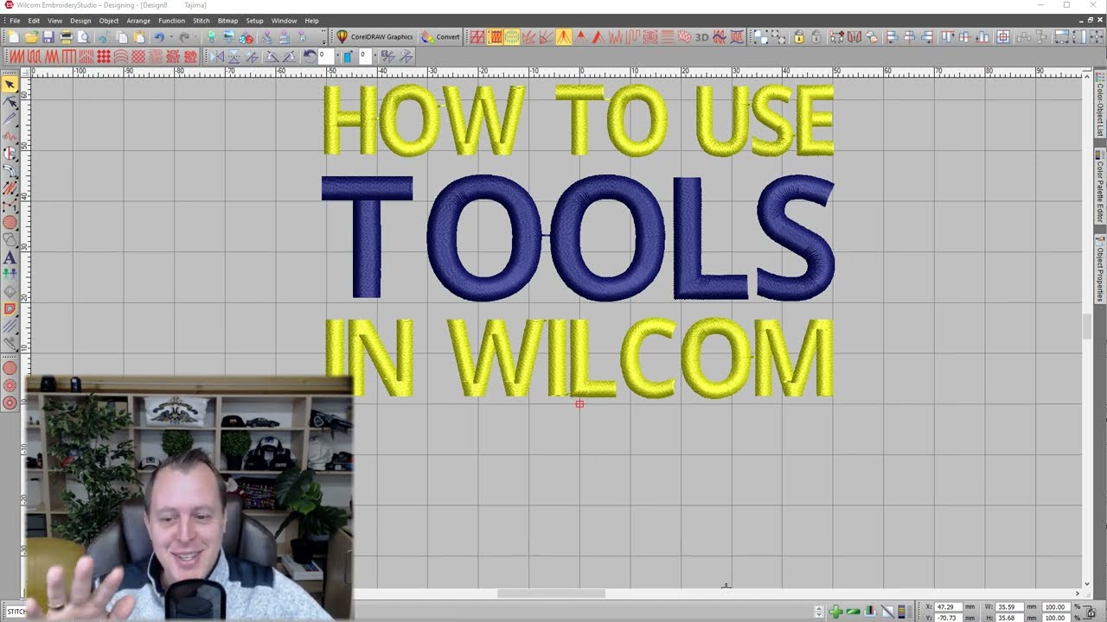Mirror the object horizontally
The height and width of the screenshot is (622, 1107).
pos(218,56)
